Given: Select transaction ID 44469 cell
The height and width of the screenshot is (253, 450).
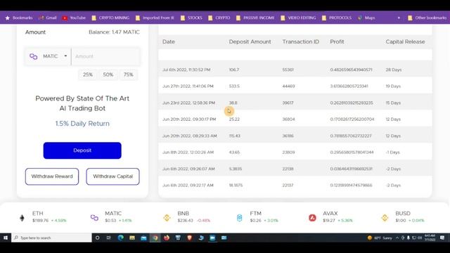Looking at the screenshot, I should click(x=288, y=86).
